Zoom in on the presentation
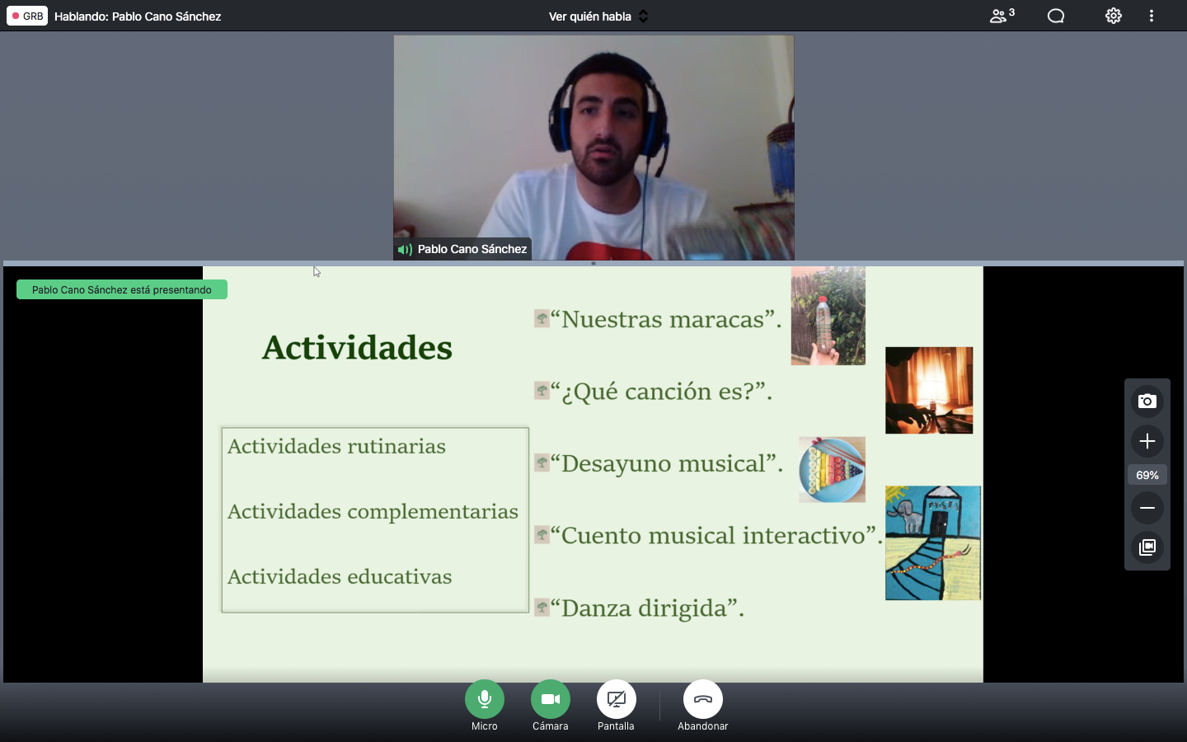The image size is (1187, 742). click(1147, 441)
